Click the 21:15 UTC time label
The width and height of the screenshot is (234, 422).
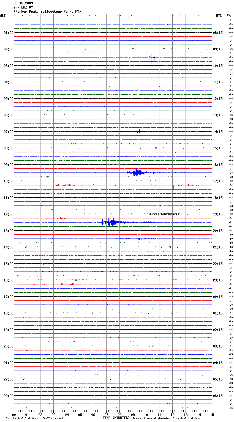(x=218, y=247)
